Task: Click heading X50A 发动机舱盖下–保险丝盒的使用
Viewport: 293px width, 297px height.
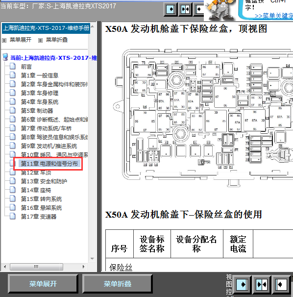Action: point(183,214)
